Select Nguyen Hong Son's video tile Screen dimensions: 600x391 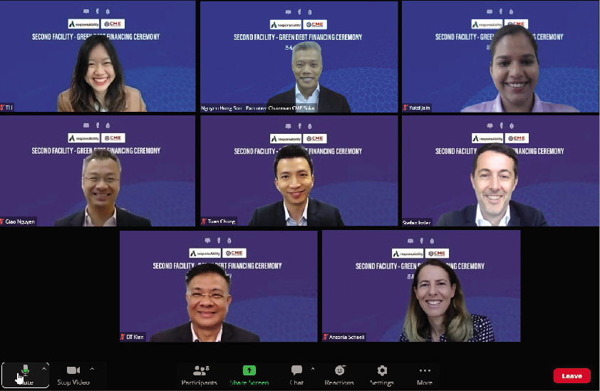point(299,57)
